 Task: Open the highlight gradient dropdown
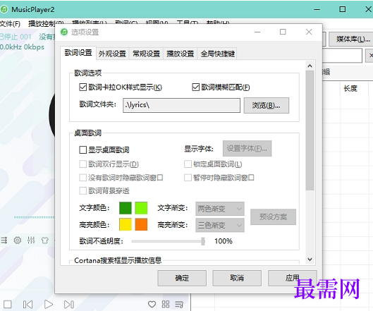click(x=220, y=225)
